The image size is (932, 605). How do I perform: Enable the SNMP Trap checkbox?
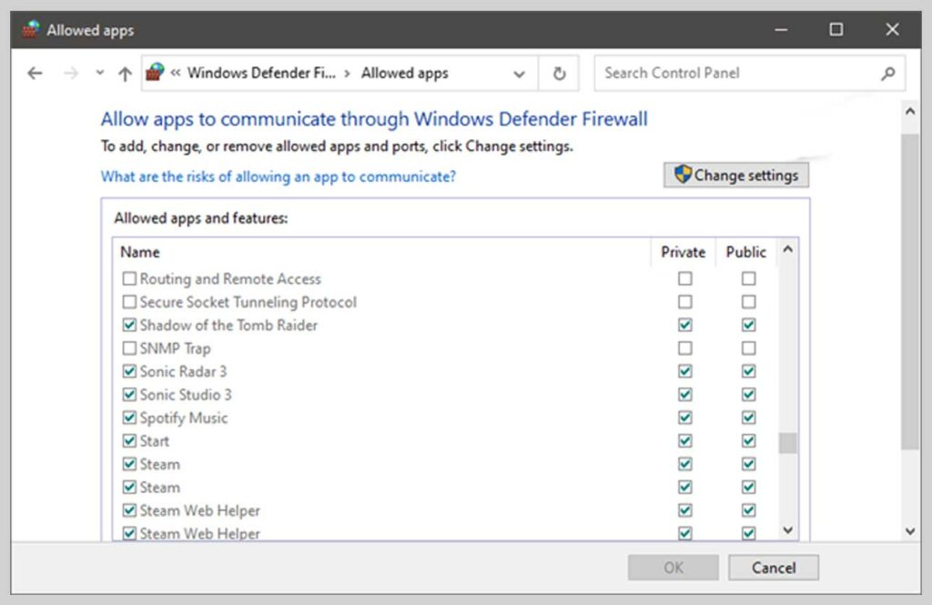[x=129, y=348]
